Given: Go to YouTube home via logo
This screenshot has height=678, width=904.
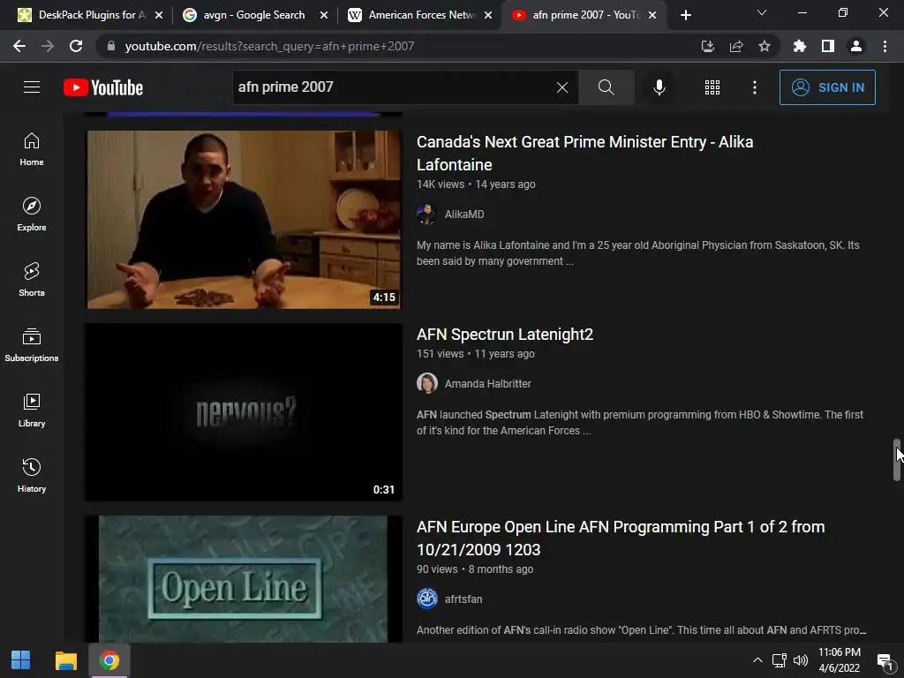Looking at the screenshot, I should tap(103, 87).
